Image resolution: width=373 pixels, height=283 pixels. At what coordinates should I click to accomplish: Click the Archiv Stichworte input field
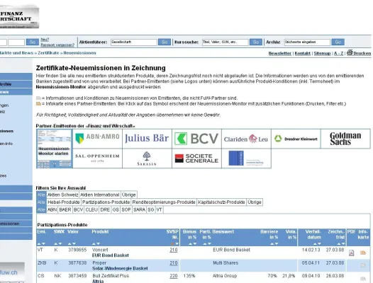coord(307,42)
